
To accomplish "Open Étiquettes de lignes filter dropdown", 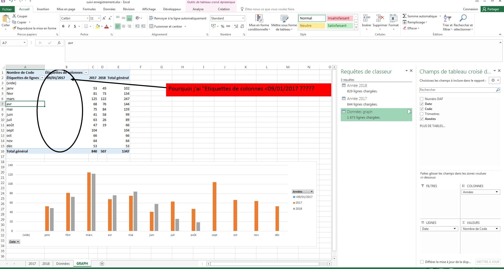I will tap(42, 78).
